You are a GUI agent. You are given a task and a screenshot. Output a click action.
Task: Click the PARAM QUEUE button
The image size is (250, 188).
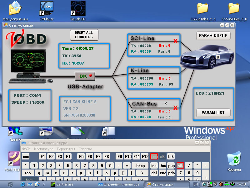[x=213, y=36]
